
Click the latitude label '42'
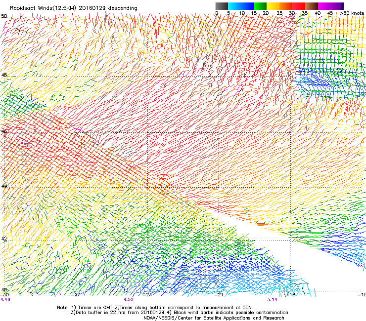[x=4, y=239]
